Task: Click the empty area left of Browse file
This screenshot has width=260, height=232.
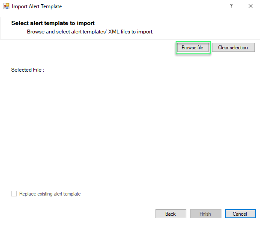Action: [x=86, y=48]
